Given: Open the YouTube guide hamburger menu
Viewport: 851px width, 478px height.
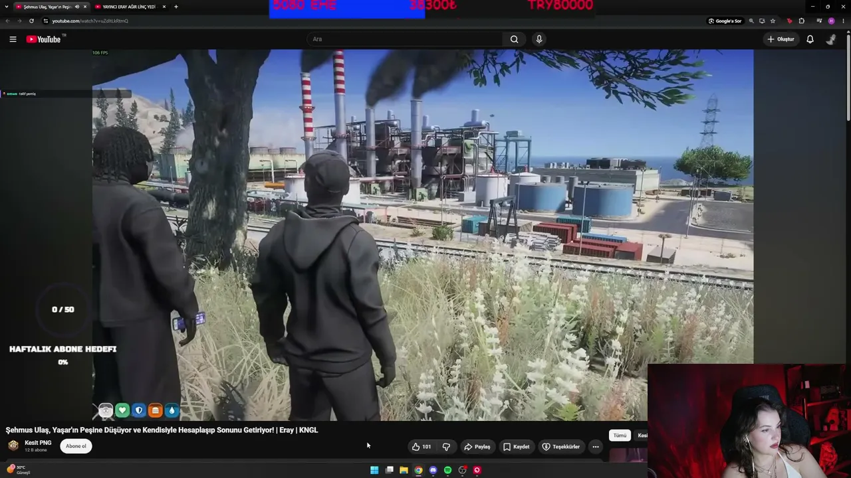Looking at the screenshot, I should click(x=13, y=39).
